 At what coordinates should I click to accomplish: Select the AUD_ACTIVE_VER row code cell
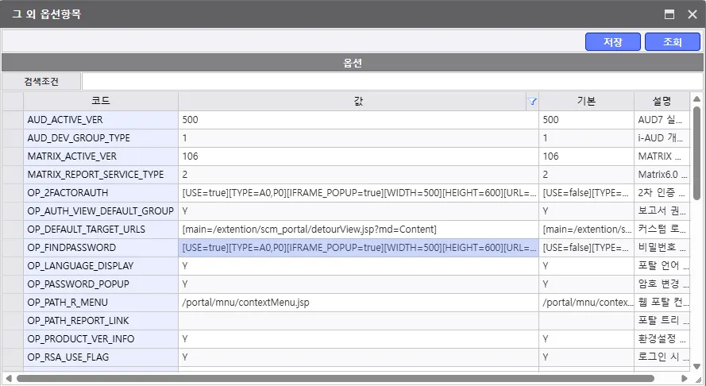(100, 120)
